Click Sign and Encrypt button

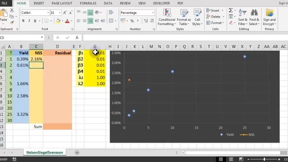pos(269,17)
